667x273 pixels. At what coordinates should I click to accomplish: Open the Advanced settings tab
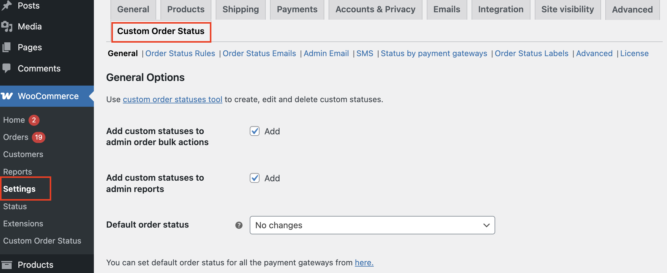click(x=632, y=10)
